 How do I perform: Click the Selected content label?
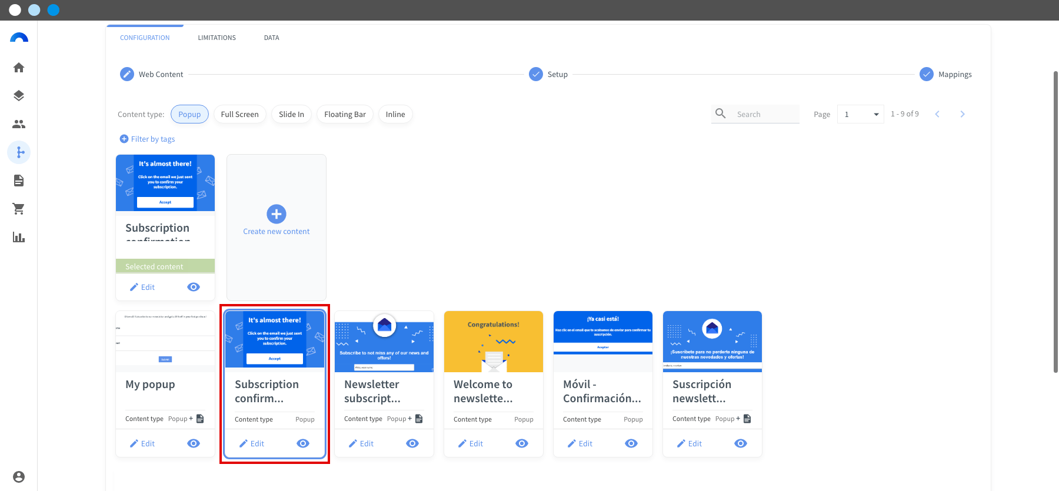(x=154, y=266)
